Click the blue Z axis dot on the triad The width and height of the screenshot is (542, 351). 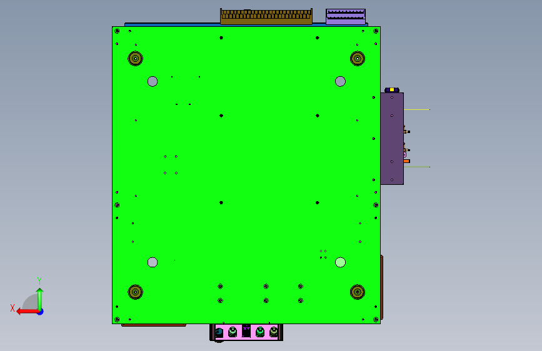click(x=41, y=312)
